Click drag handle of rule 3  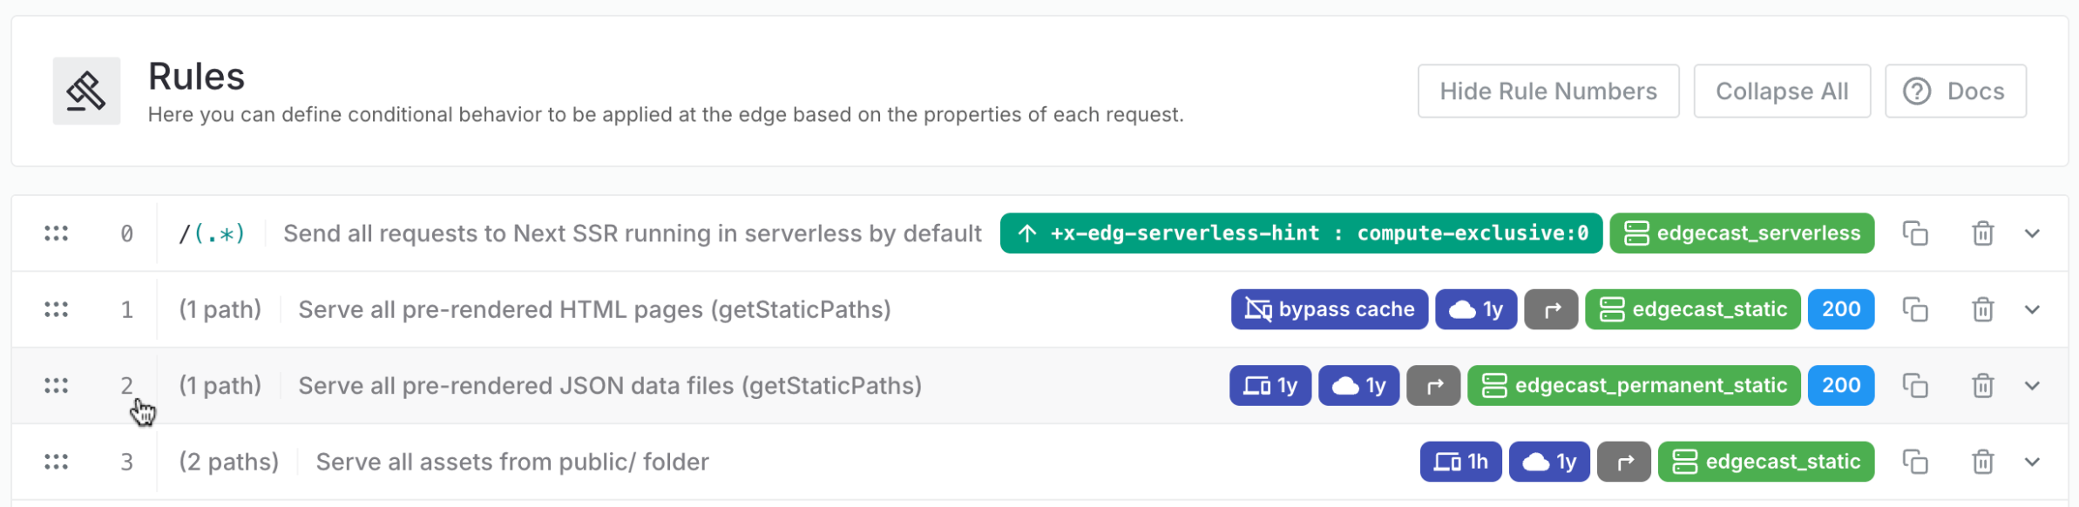[57, 462]
